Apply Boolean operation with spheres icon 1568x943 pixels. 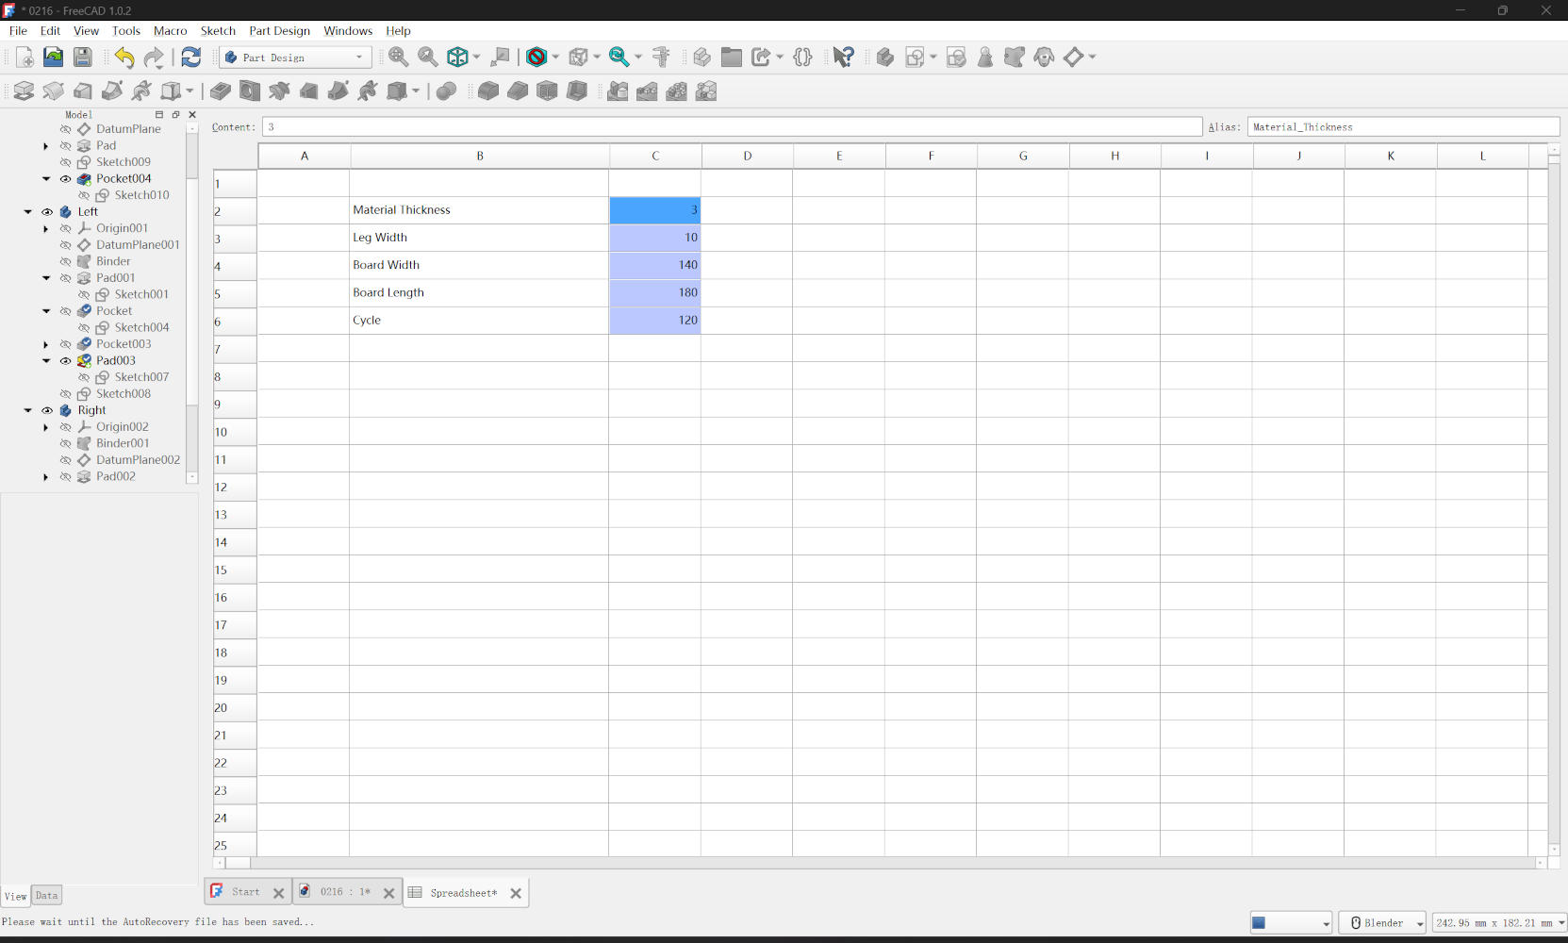click(x=447, y=91)
